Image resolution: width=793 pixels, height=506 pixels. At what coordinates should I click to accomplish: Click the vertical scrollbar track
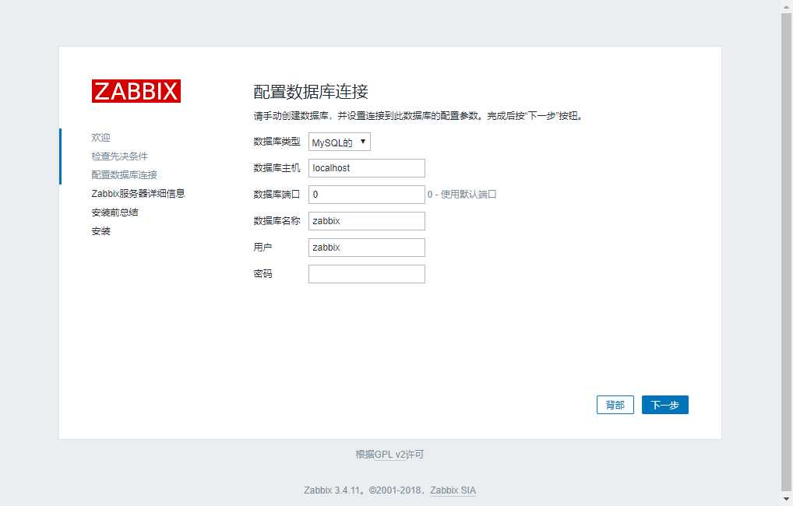pyautogui.click(x=787, y=253)
